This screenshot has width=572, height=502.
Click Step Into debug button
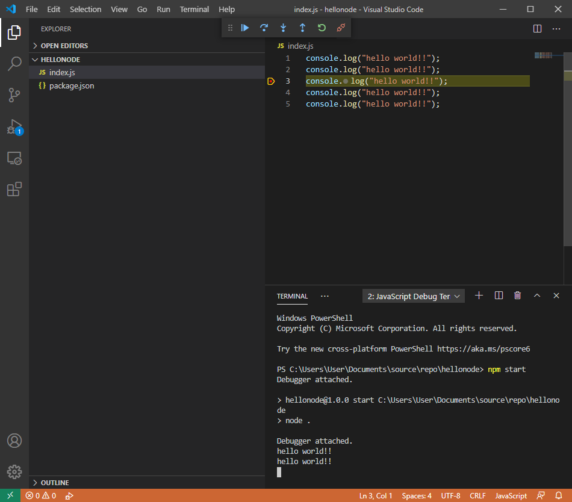284,28
